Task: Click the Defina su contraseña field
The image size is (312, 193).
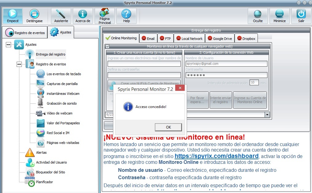Action: pos(144,75)
